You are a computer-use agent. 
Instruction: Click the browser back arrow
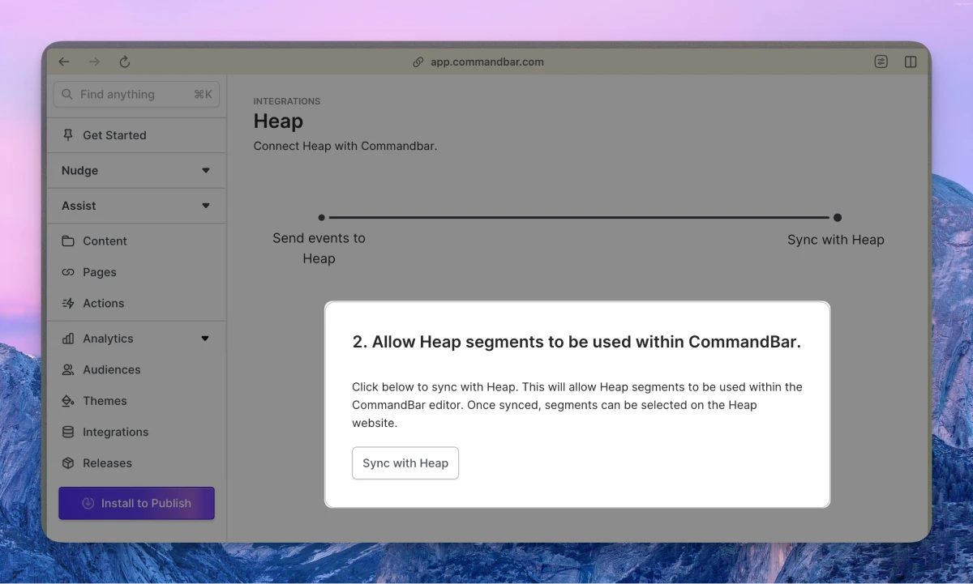tap(64, 62)
